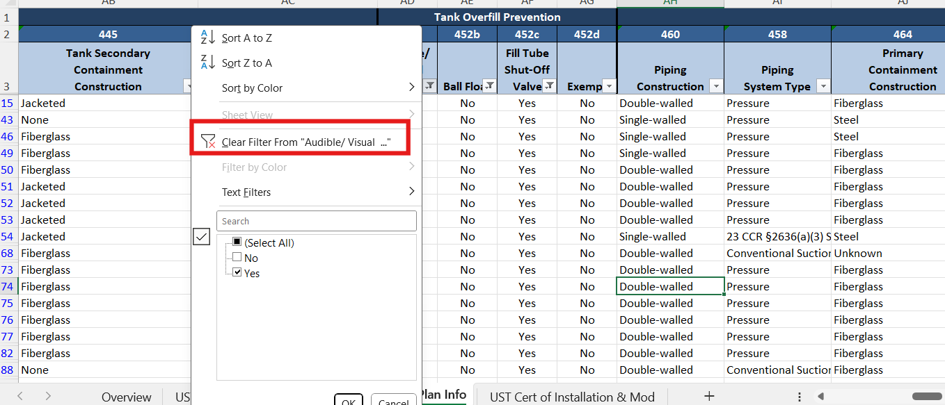Open Tank Secondary Containment Construction filter dropdown

coord(189,86)
